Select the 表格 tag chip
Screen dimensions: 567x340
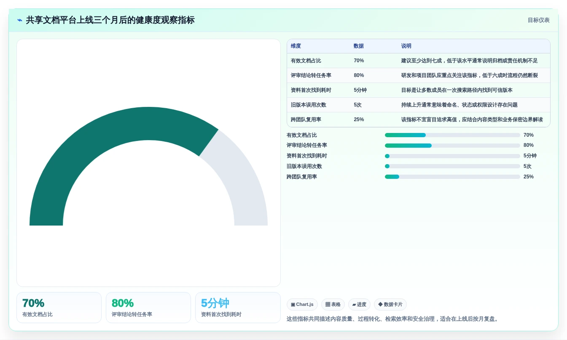pos(333,304)
